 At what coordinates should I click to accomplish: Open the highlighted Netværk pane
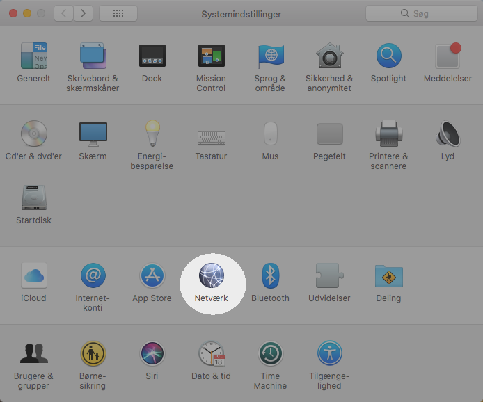[x=212, y=275]
